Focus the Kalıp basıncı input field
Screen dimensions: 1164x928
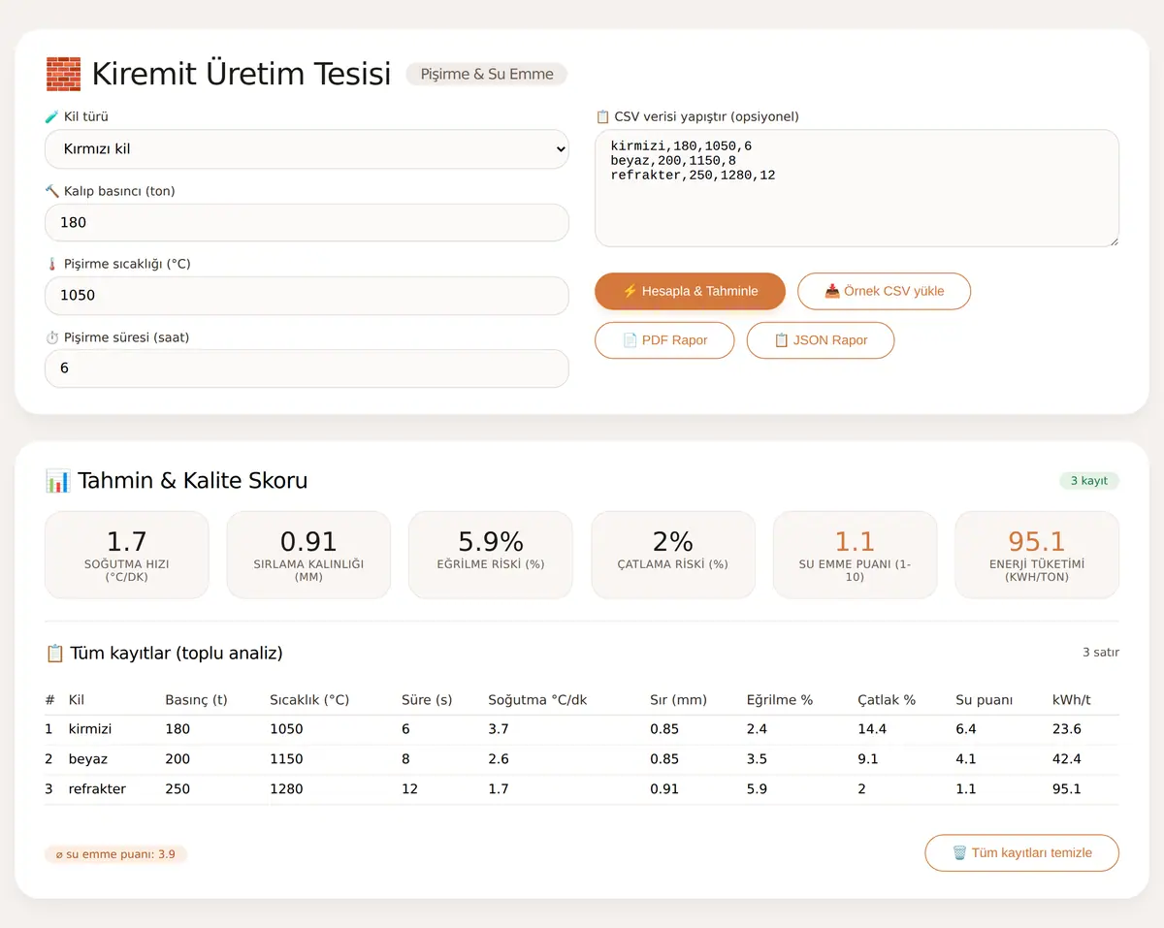tap(307, 222)
